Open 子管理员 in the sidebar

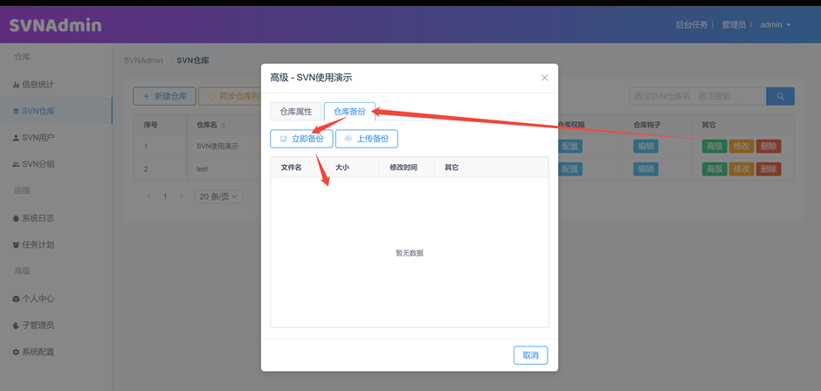pos(56,325)
